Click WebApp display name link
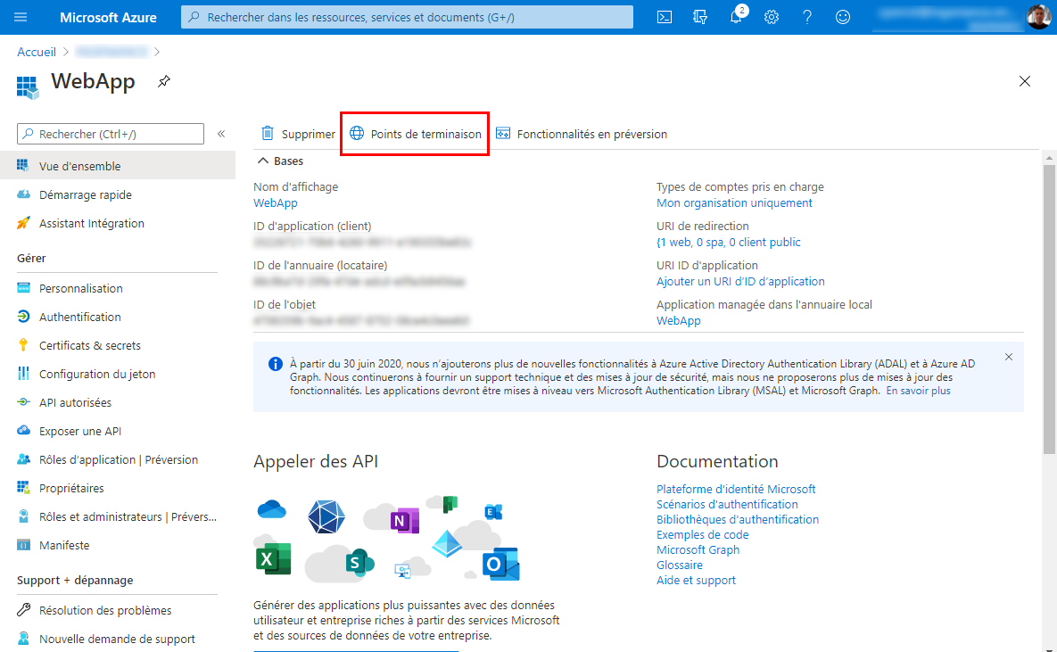Viewport: 1057px width, 652px height. (275, 203)
